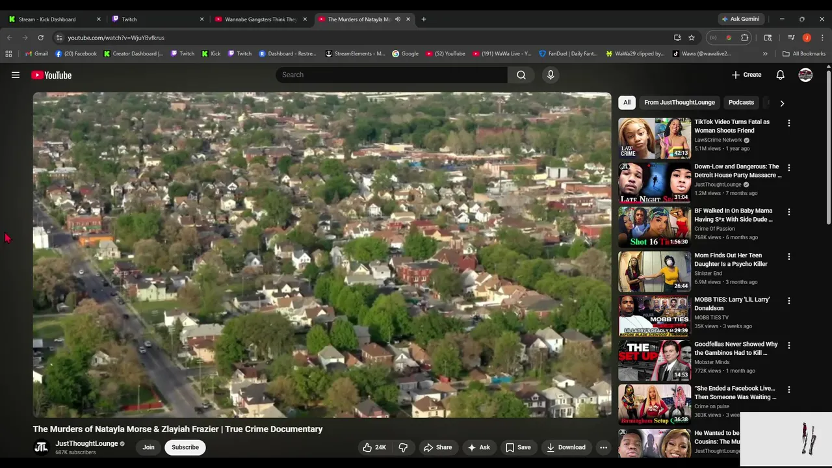This screenshot has height=468, width=832.
Task: Click the address bar URL
Action: pyautogui.click(x=116, y=38)
